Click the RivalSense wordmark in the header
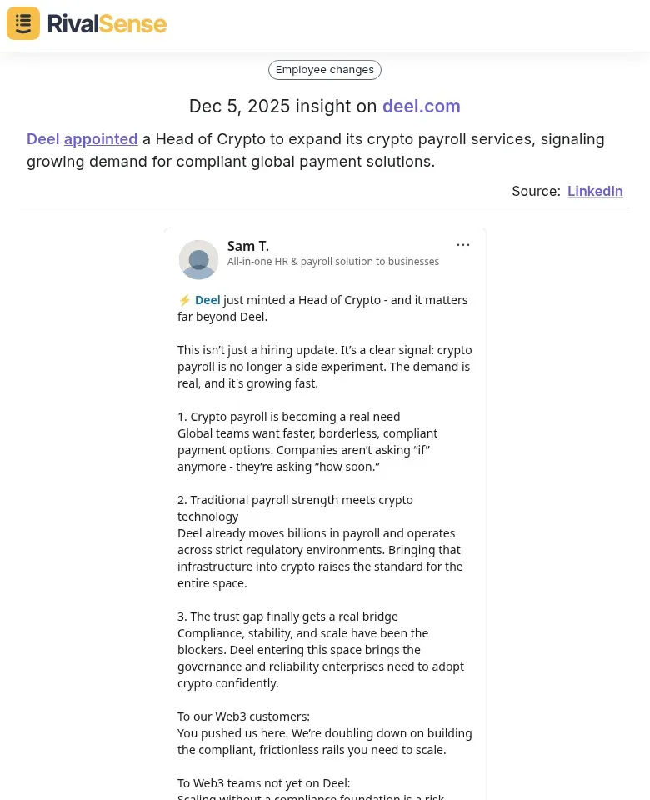Viewport: 650px width, 800px height. click(x=107, y=23)
